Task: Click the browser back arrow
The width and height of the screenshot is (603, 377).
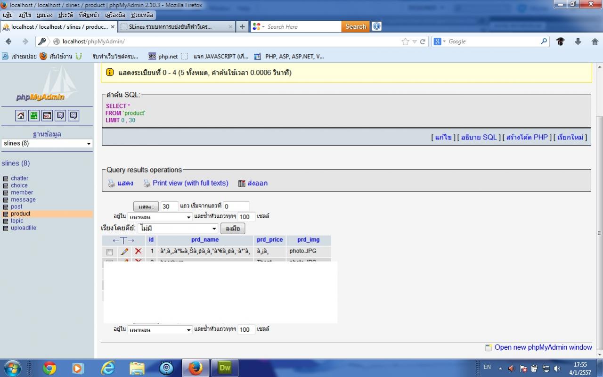Action: [8, 41]
